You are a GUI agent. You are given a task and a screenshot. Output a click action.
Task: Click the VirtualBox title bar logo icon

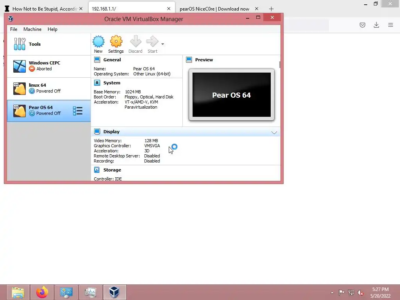pos(11,19)
